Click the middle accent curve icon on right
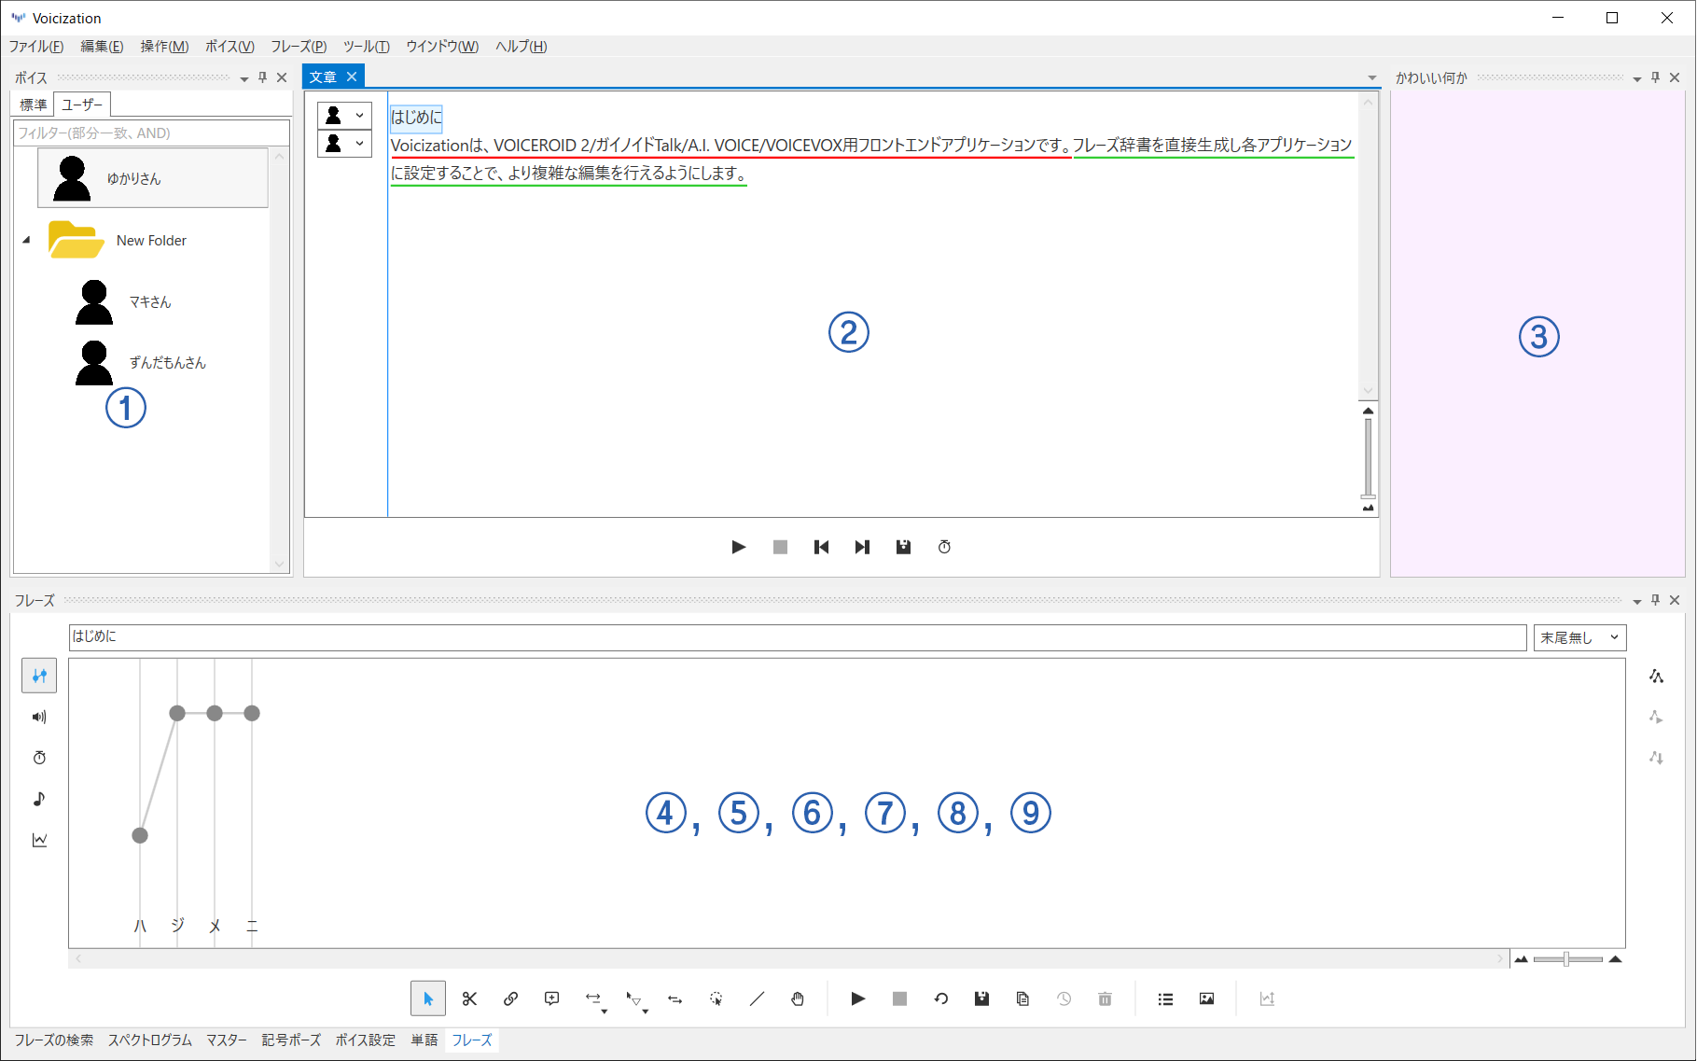 [x=1656, y=717]
